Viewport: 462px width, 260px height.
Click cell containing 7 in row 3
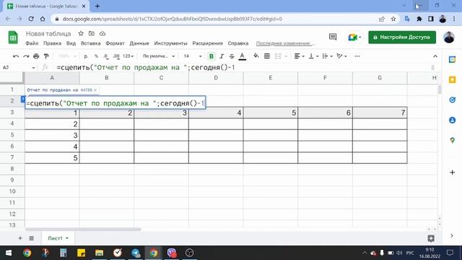(x=380, y=113)
